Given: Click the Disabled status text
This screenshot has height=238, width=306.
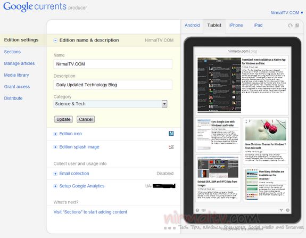Looking at the screenshot, I should pos(165,174).
